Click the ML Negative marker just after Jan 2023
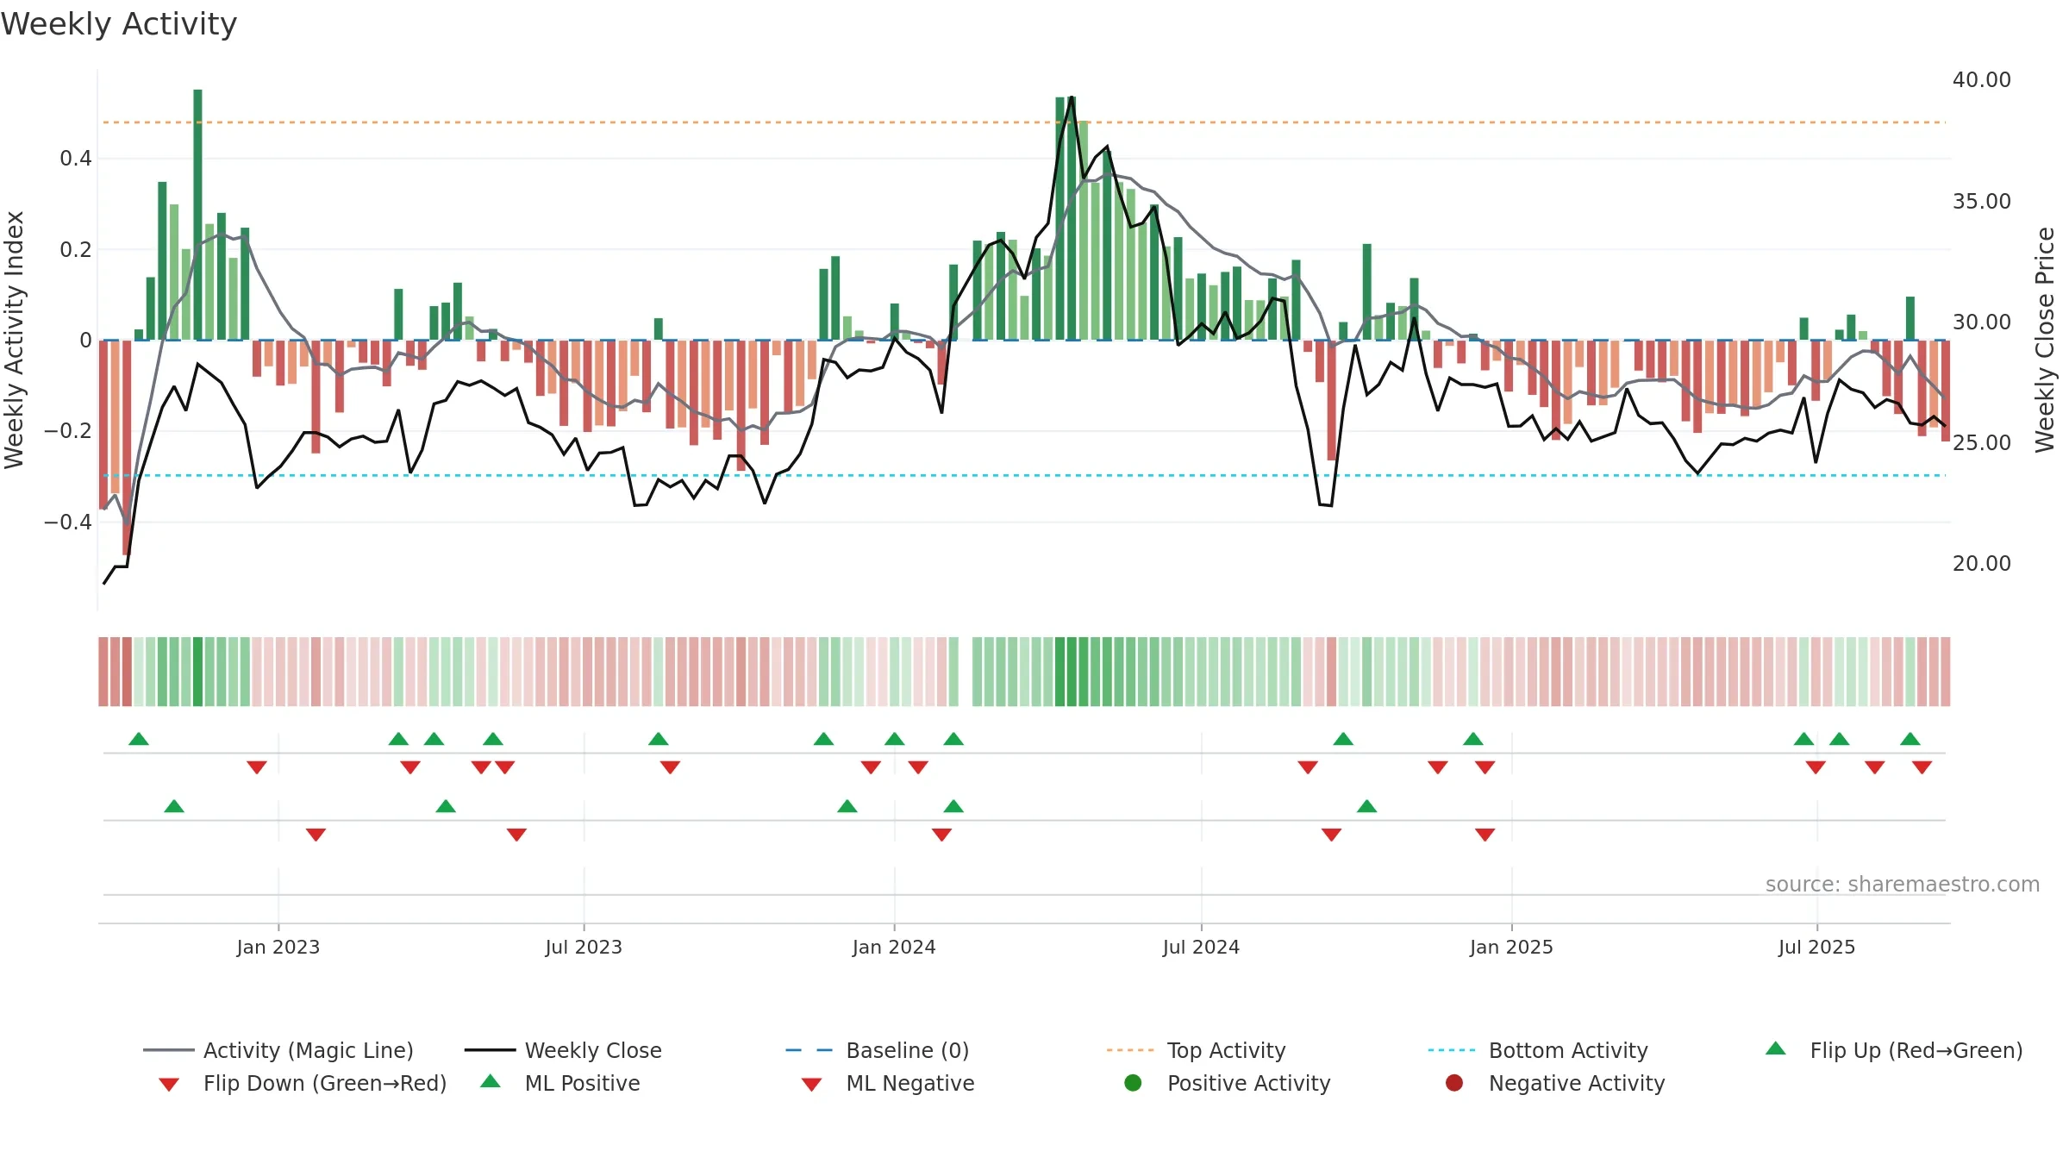Screen dimensions: 2069x1164 316,835
